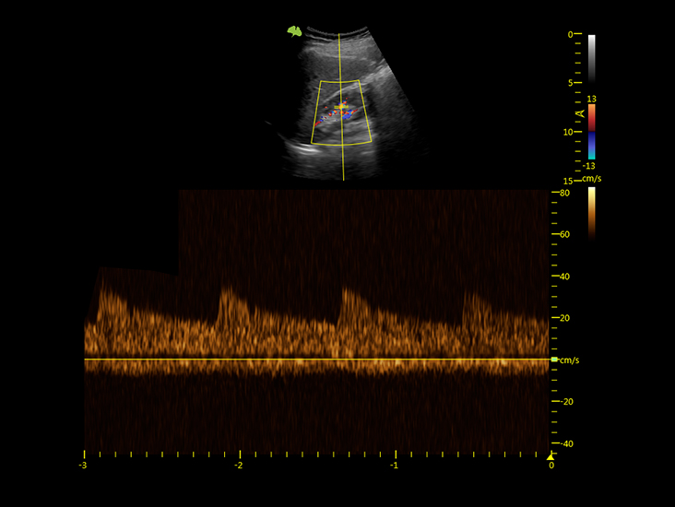Click the yellow triangle at time zero
Viewport: 675px width, 507px height.
(551, 455)
